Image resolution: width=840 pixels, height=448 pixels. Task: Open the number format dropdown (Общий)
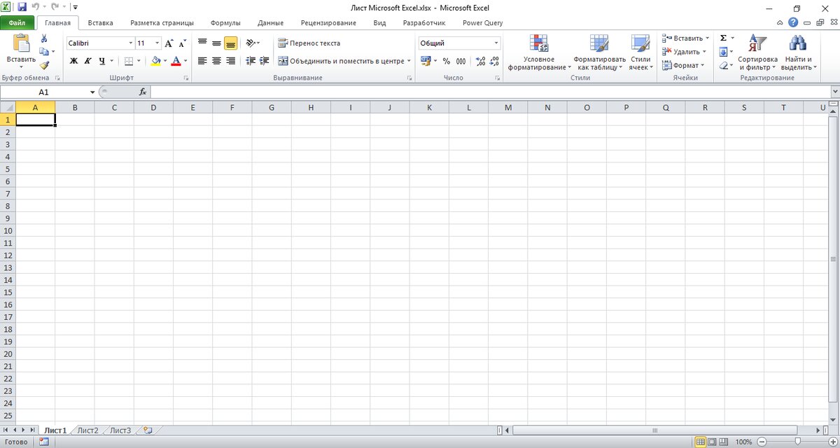click(458, 43)
